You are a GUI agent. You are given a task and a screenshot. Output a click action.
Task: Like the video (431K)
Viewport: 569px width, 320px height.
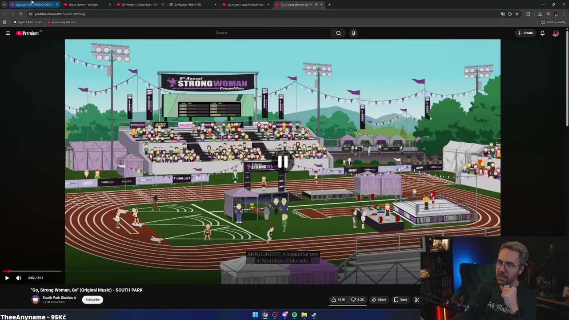click(338, 300)
